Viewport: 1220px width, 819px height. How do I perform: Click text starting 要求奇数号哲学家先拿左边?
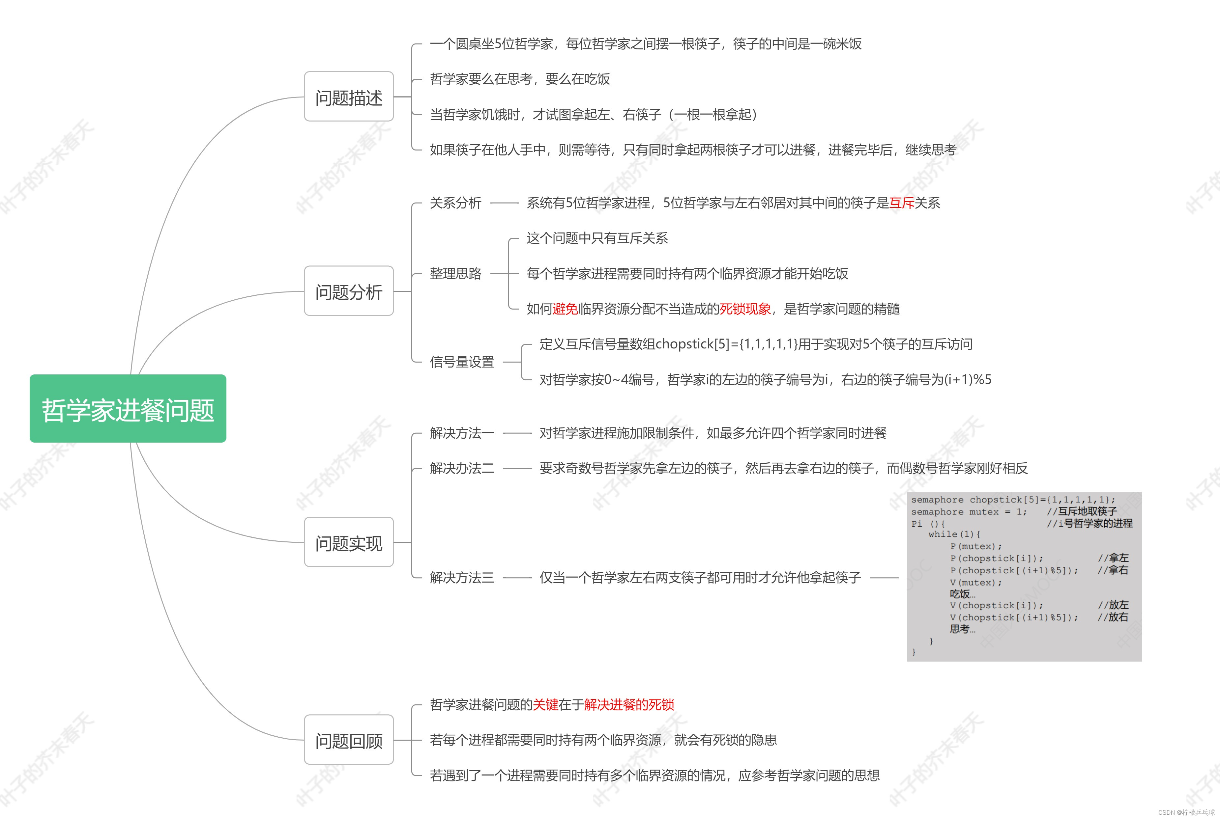(x=784, y=468)
